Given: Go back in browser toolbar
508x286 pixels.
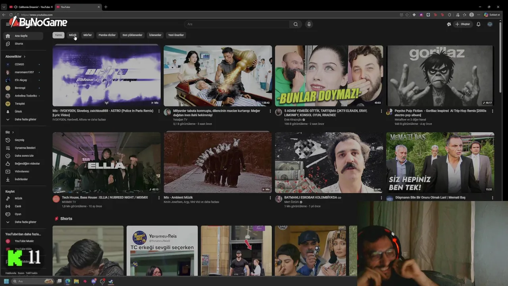Looking at the screenshot, I should point(4,15).
